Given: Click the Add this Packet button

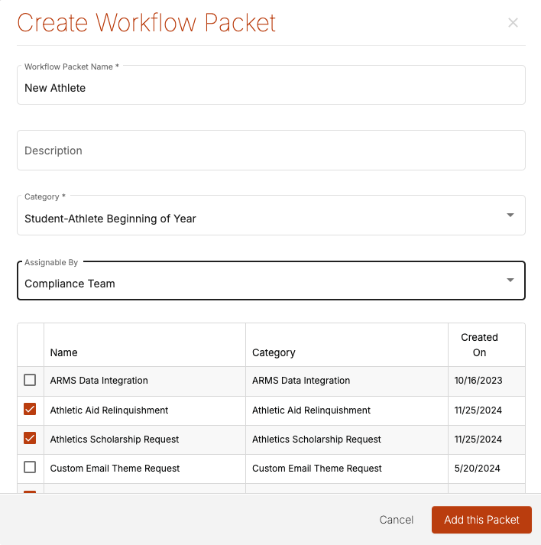Looking at the screenshot, I should click(481, 520).
